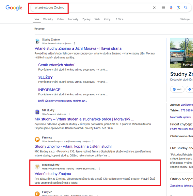The height and width of the screenshot is (196, 193).
Task: Switch to the Obrázky tab
Action: click(48, 19)
